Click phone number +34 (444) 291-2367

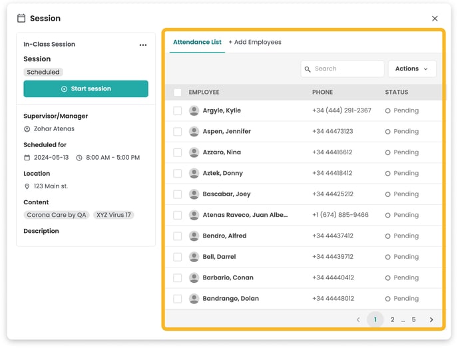point(342,110)
